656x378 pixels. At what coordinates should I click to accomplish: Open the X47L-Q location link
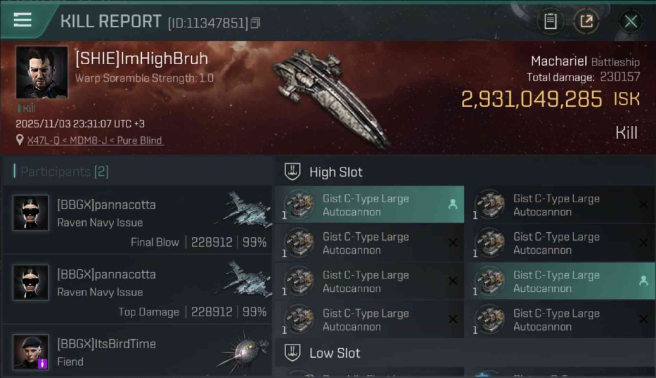pos(95,141)
